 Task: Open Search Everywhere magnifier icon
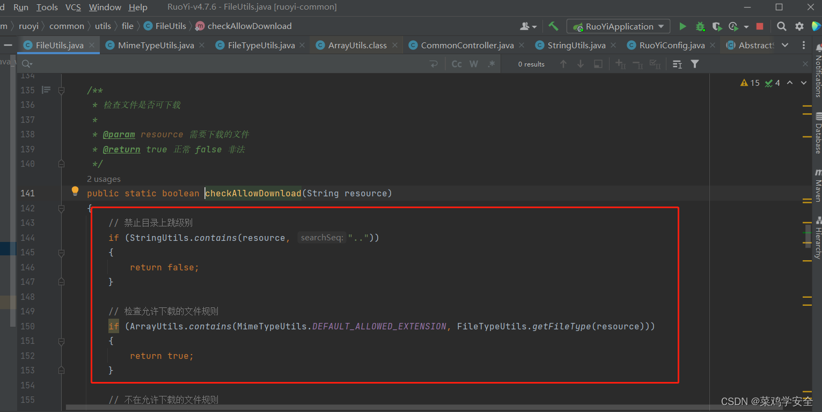(782, 26)
